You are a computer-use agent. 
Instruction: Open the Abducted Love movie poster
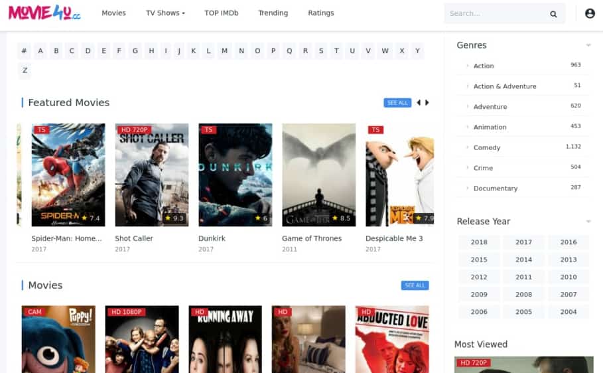[x=392, y=339]
